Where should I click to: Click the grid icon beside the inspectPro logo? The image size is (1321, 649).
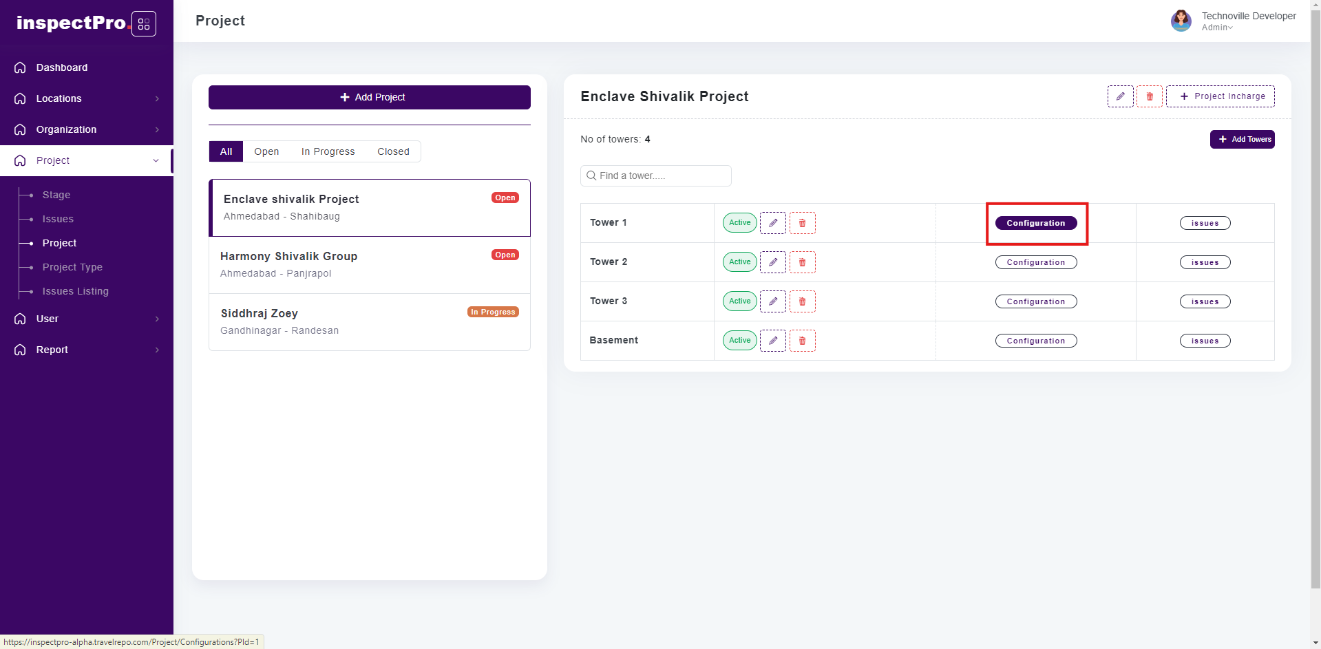[143, 24]
